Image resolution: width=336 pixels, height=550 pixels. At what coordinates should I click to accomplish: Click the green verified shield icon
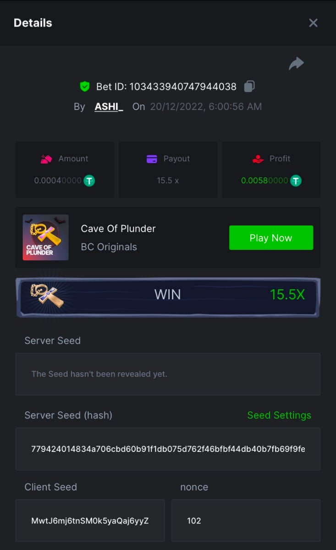tap(84, 86)
